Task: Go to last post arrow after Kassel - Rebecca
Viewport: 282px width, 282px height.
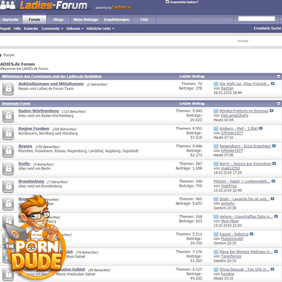Action: (x=251, y=234)
